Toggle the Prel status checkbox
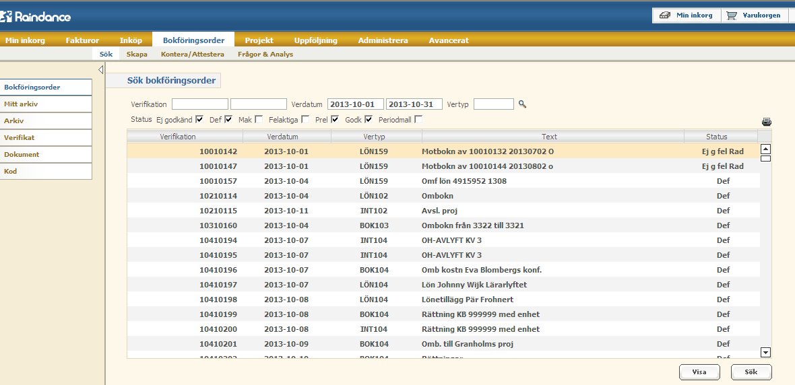 [335, 120]
